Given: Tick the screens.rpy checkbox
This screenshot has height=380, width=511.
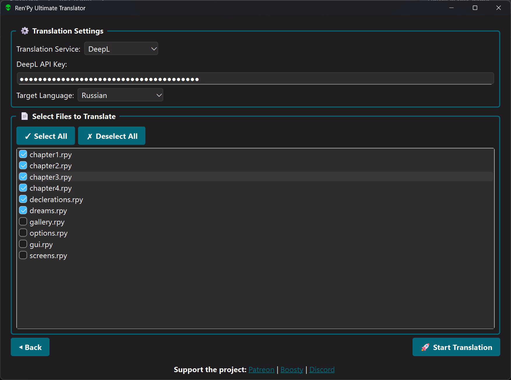Looking at the screenshot, I should click(23, 255).
